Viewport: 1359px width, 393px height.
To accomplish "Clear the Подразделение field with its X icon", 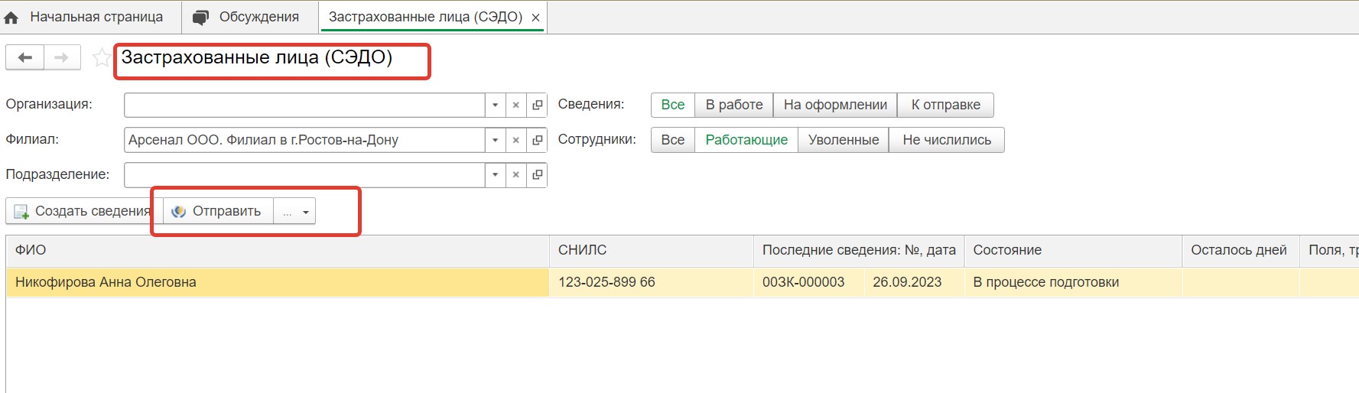I will click(x=516, y=175).
